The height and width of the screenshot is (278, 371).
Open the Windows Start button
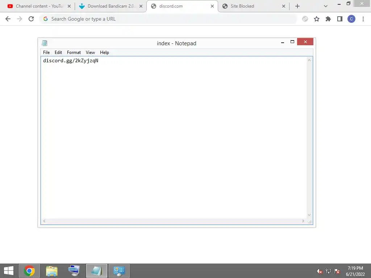[x=9, y=271]
